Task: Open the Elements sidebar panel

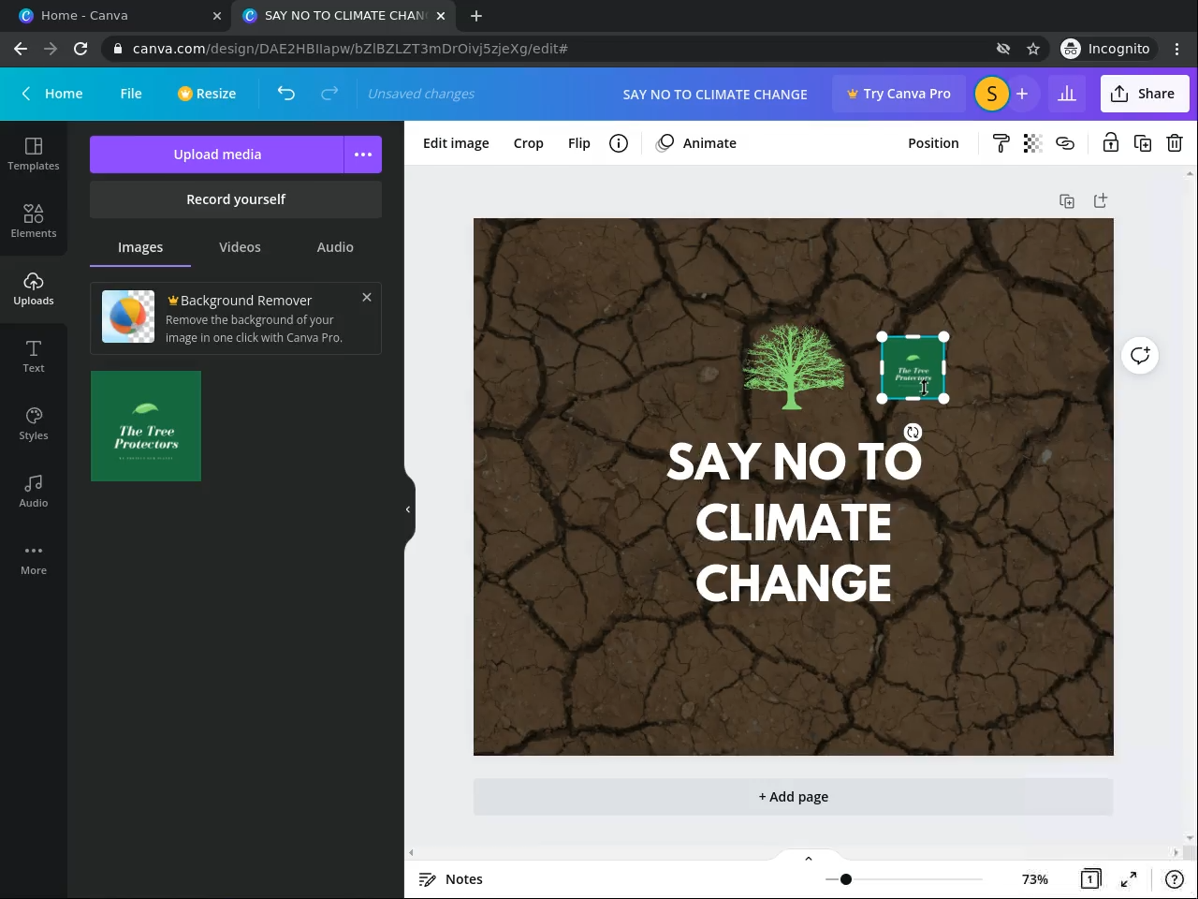Action: pos(34,221)
